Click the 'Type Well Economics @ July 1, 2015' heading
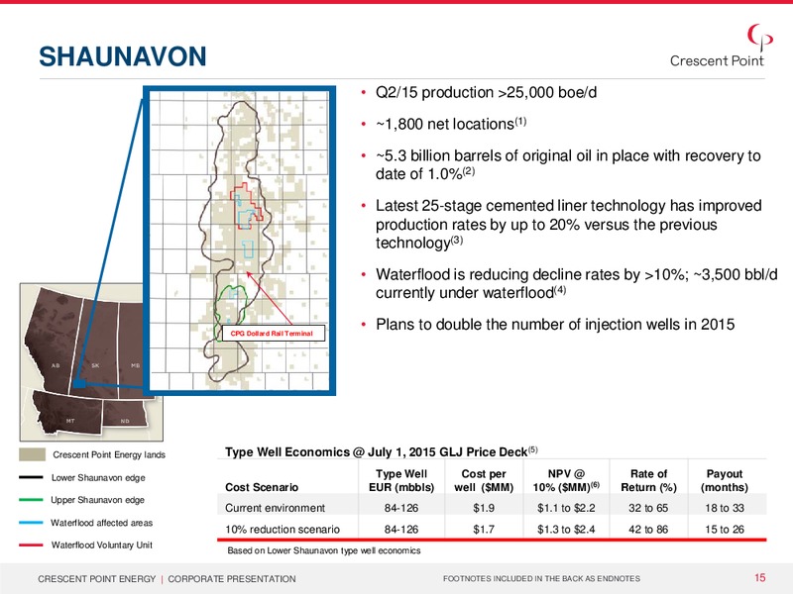This screenshot has width=793, height=594. 382,451
